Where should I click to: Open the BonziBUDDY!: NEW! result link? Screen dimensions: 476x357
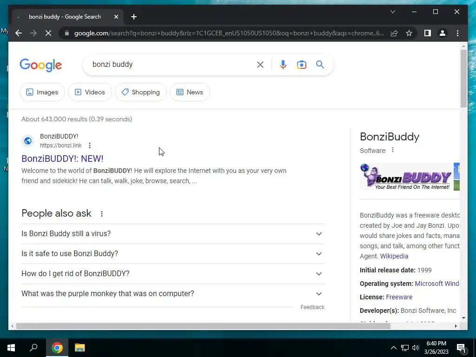pos(62,159)
